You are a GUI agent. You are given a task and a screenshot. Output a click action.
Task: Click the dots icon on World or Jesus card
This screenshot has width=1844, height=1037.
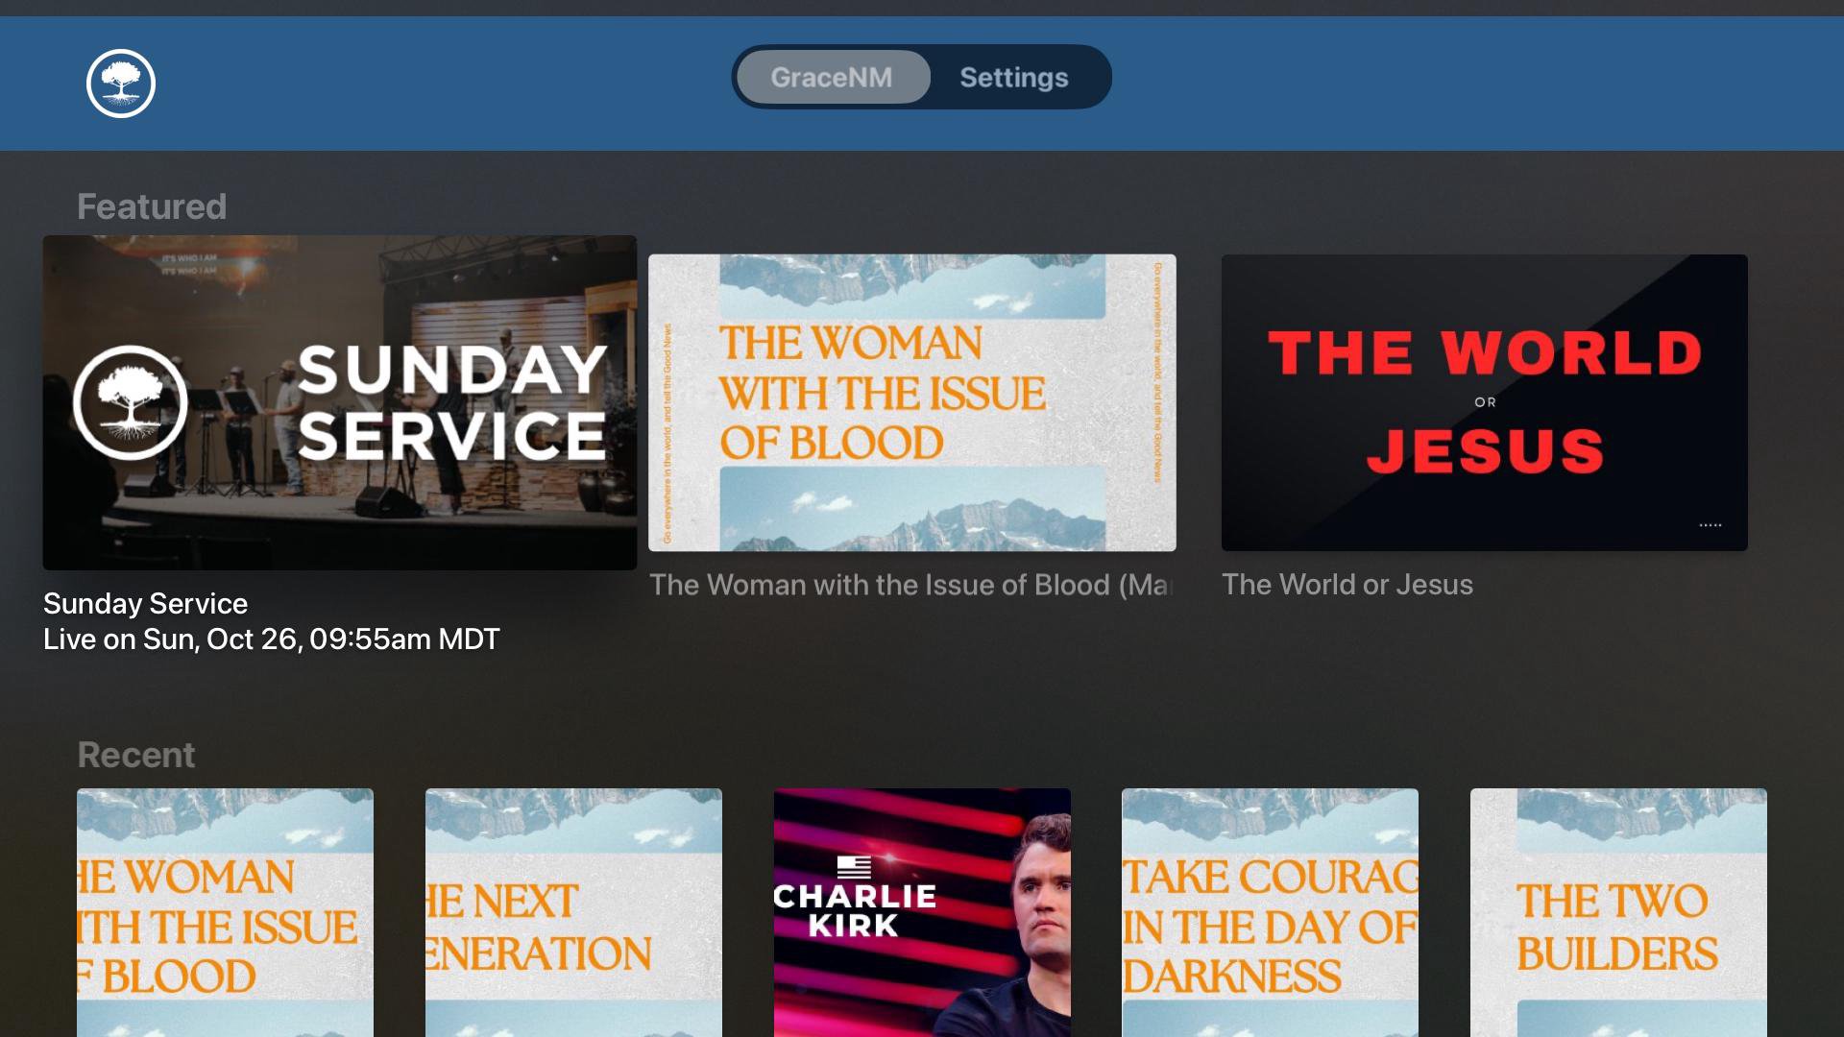(x=1710, y=525)
